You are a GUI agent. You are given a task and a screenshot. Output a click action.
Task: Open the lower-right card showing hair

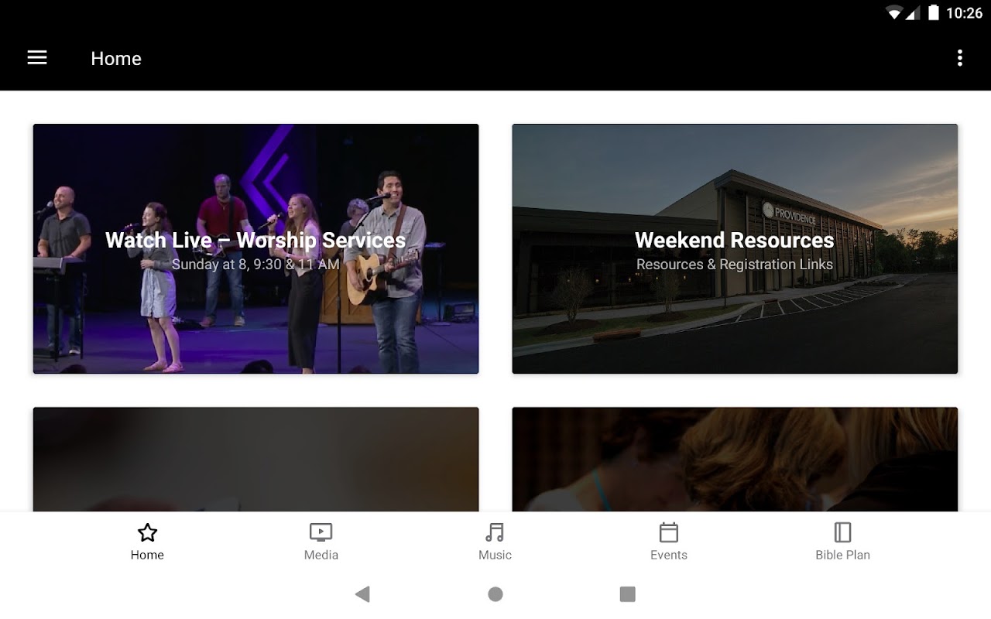pyautogui.click(x=735, y=460)
